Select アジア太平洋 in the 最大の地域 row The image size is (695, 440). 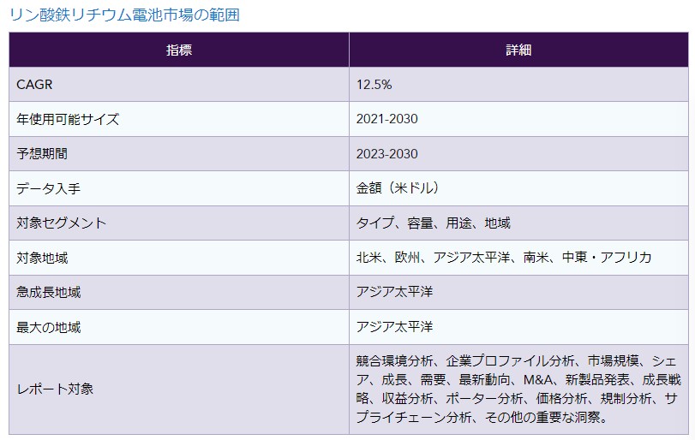click(395, 327)
